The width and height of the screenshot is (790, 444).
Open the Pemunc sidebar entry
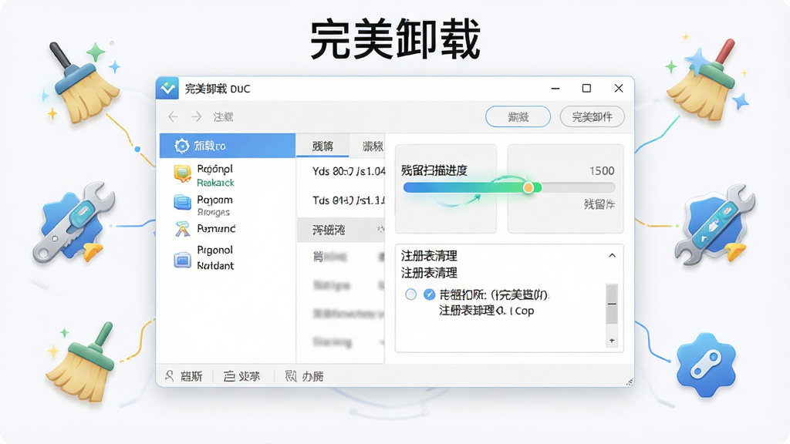point(228,229)
